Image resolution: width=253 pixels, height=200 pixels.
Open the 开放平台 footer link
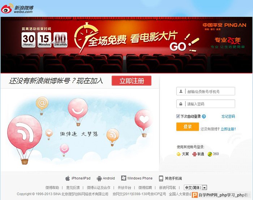point(124,188)
